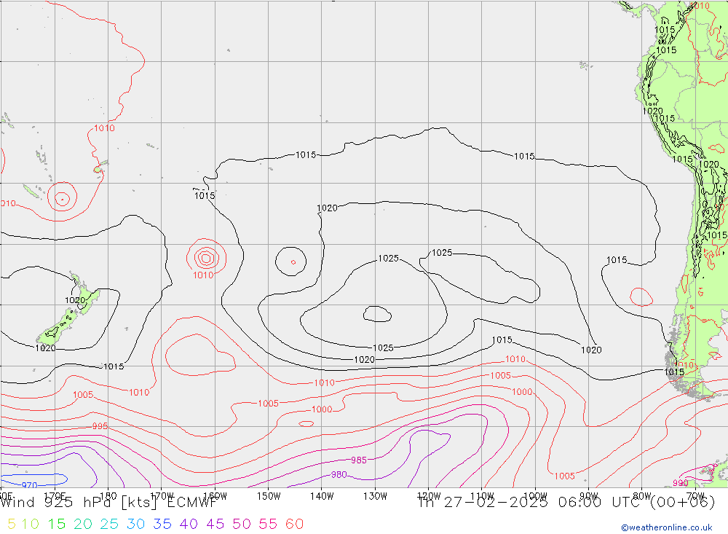The height and width of the screenshot is (534, 728).
Task: Click the 150W longitude label
Action: (x=269, y=496)
